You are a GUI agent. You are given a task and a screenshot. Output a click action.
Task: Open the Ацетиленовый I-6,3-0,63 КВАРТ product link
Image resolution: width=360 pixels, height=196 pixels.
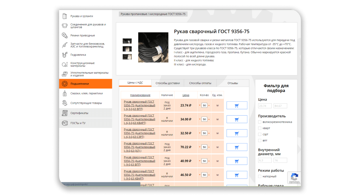139,119
